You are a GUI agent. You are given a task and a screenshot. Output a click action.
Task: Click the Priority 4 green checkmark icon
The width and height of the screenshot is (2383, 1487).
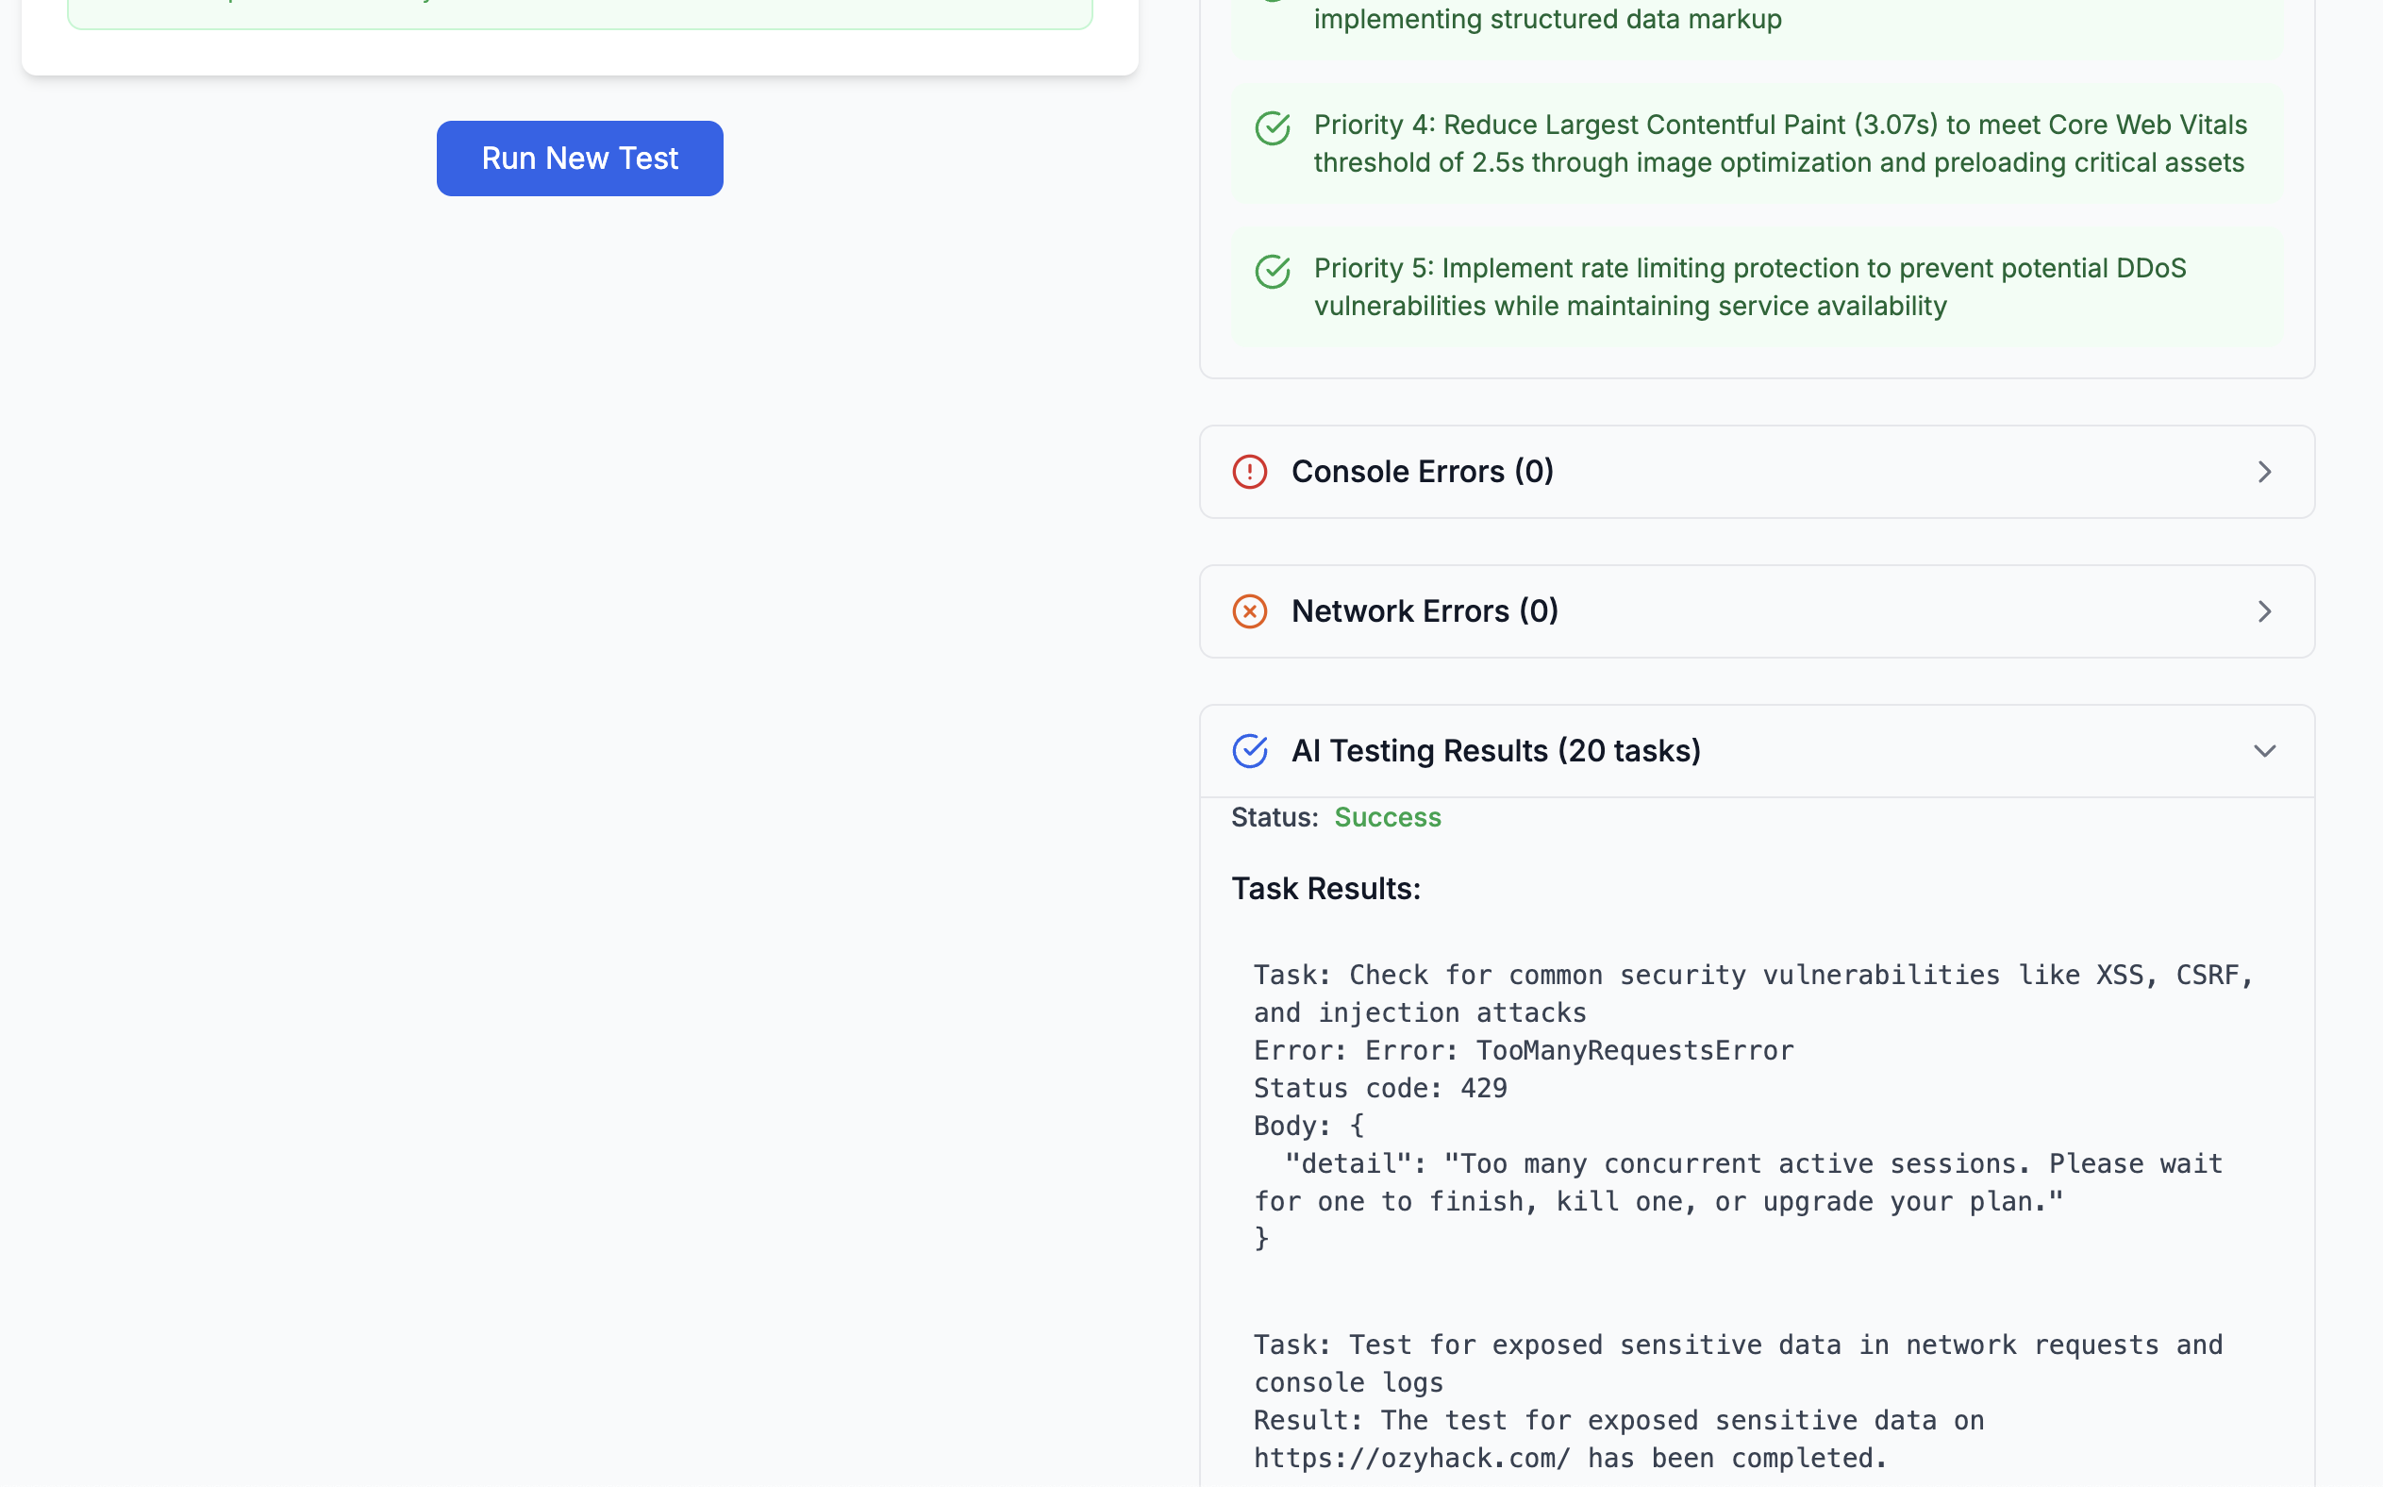coord(1272,128)
